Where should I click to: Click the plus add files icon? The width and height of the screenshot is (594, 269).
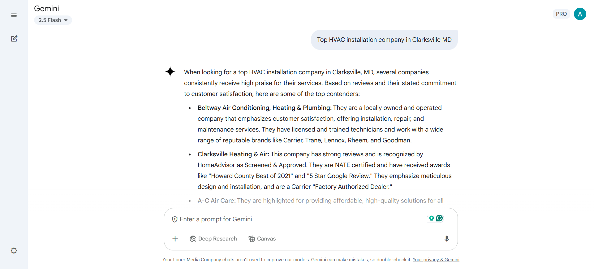175,239
